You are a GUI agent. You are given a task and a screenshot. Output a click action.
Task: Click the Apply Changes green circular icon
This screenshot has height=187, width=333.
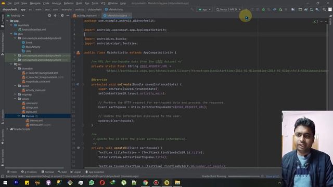point(263,9)
